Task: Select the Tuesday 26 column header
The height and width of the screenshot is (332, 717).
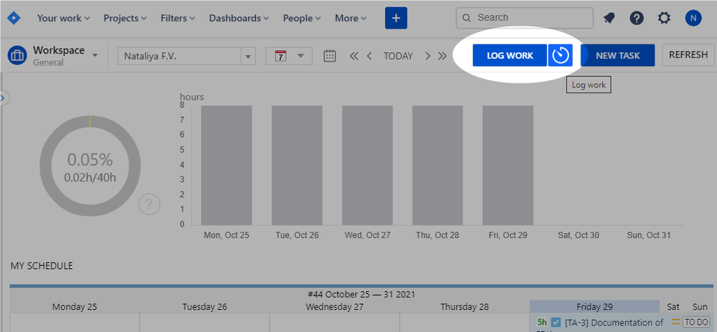Action: [x=205, y=307]
